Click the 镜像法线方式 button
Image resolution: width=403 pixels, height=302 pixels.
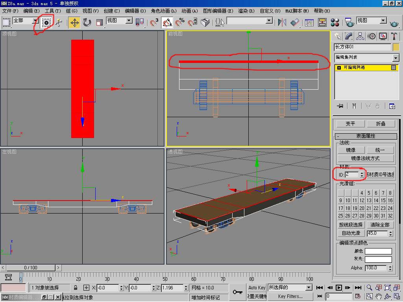(366, 158)
